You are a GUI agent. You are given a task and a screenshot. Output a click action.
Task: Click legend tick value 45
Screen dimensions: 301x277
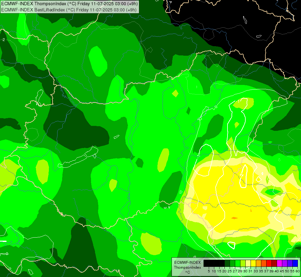coord(282,271)
